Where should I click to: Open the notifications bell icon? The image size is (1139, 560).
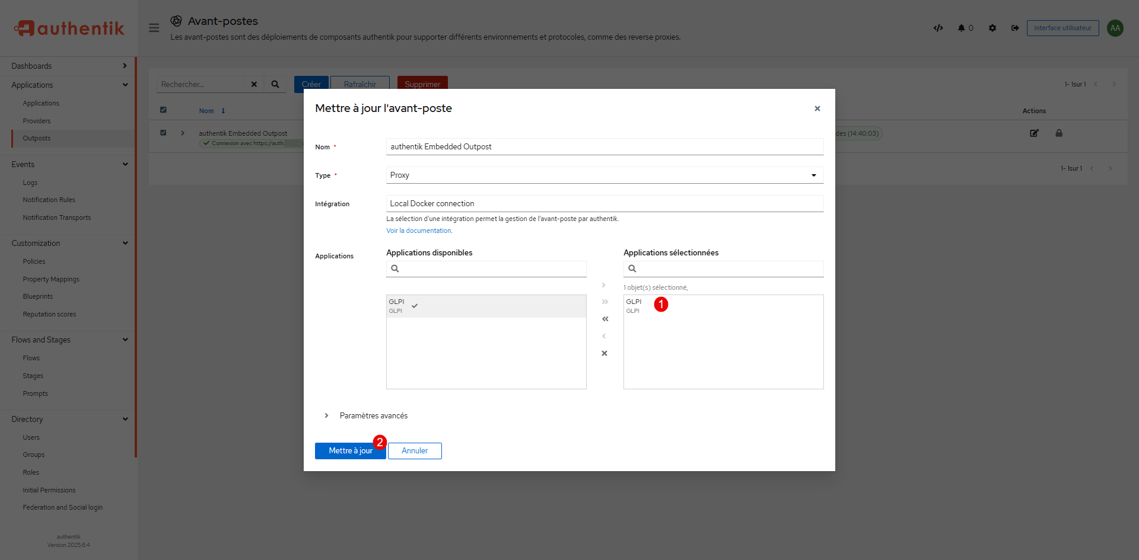(x=961, y=28)
